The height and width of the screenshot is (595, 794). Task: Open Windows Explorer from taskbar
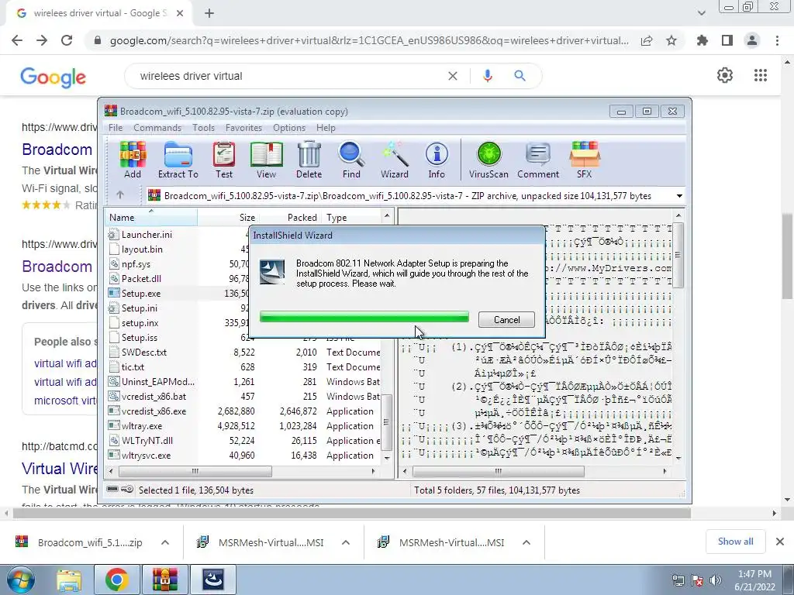click(x=69, y=580)
